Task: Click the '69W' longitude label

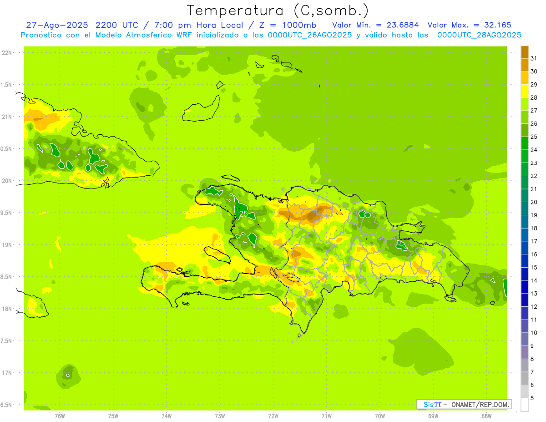Action: [x=433, y=416]
